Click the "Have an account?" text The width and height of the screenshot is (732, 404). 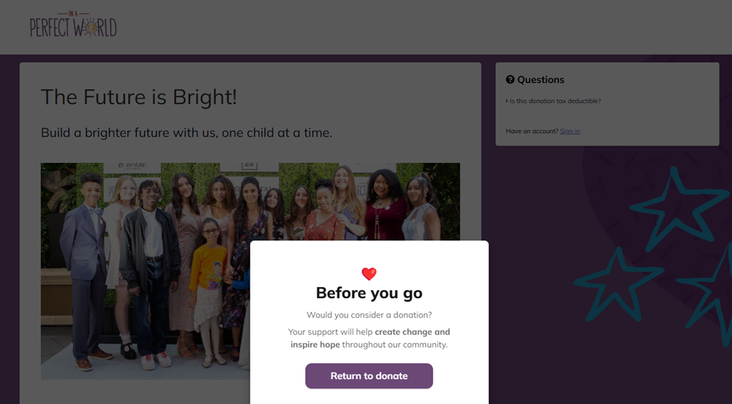(532, 131)
